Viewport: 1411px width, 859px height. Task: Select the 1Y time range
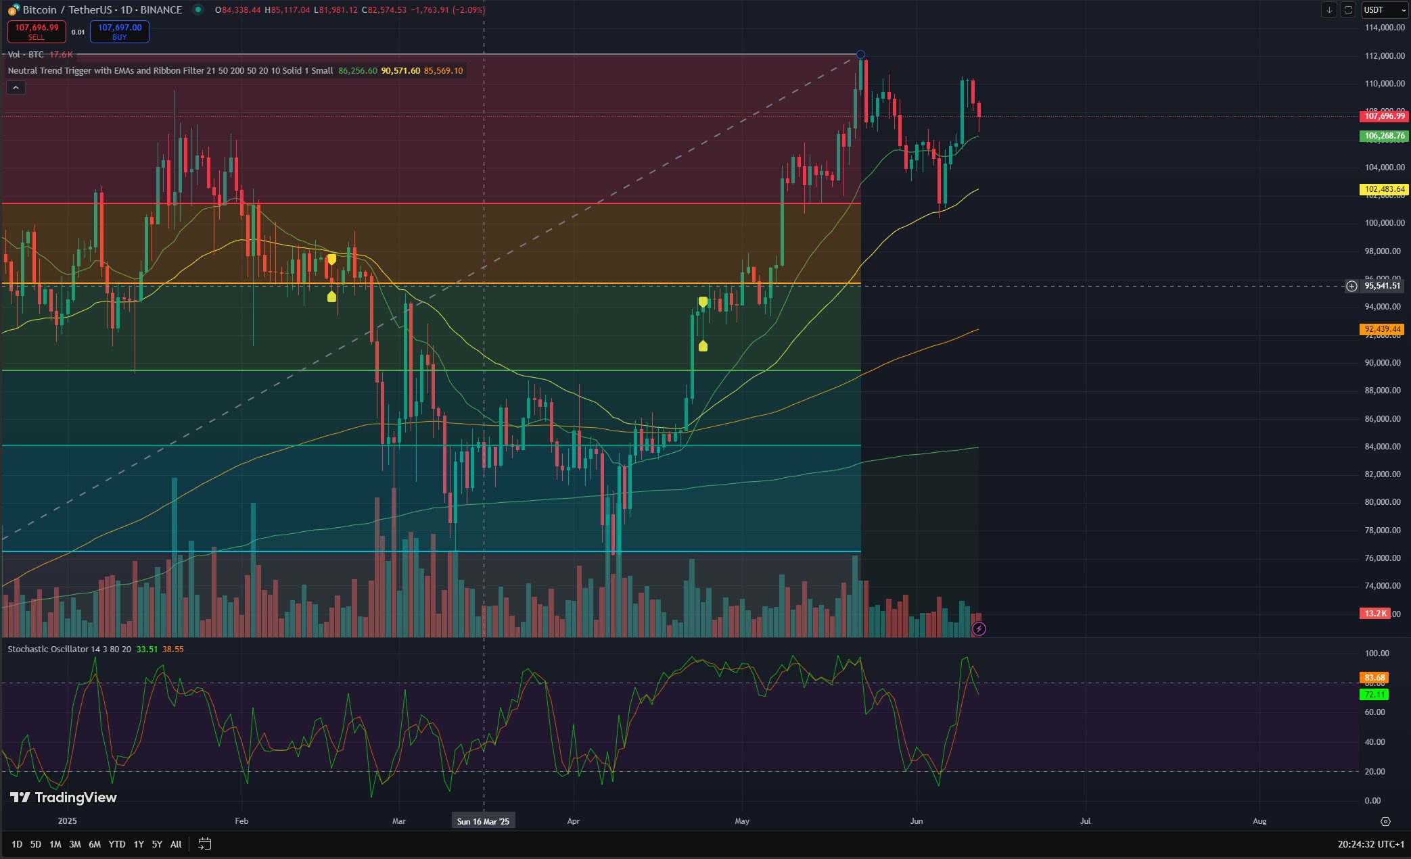139,844
